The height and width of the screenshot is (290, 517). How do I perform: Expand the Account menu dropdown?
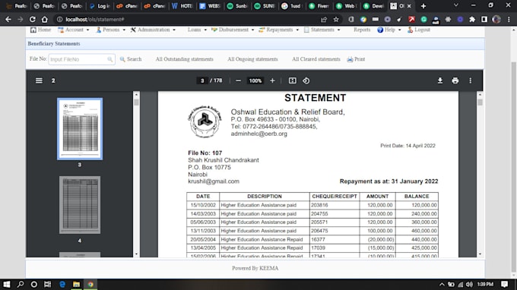click(x=73, y=30)
